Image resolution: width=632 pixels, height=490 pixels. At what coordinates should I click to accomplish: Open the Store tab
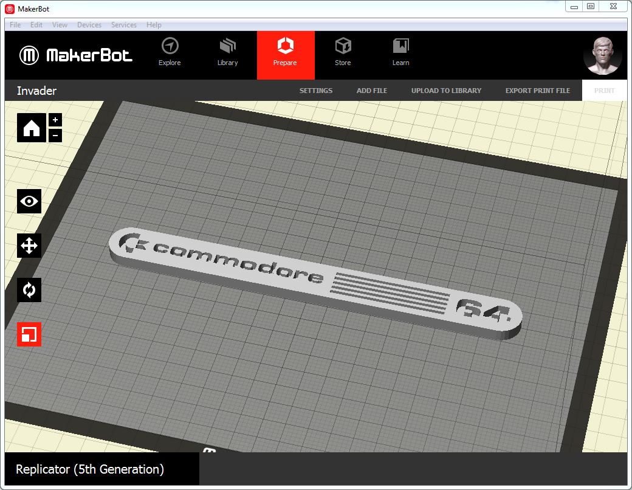(x=343, y=52)
